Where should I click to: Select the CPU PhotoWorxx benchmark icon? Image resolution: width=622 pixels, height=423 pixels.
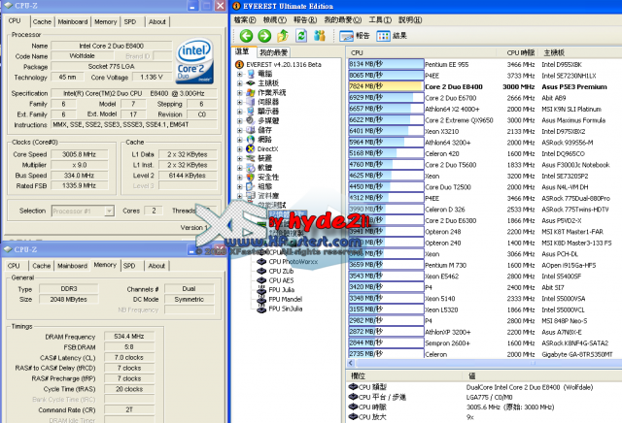coord(261,262)
